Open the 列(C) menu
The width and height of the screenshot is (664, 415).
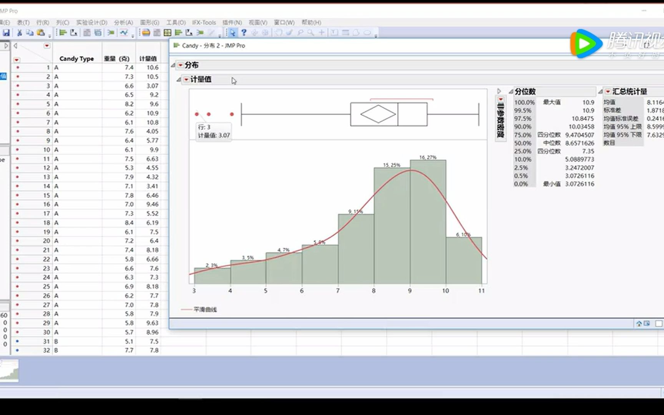point(63,23)
